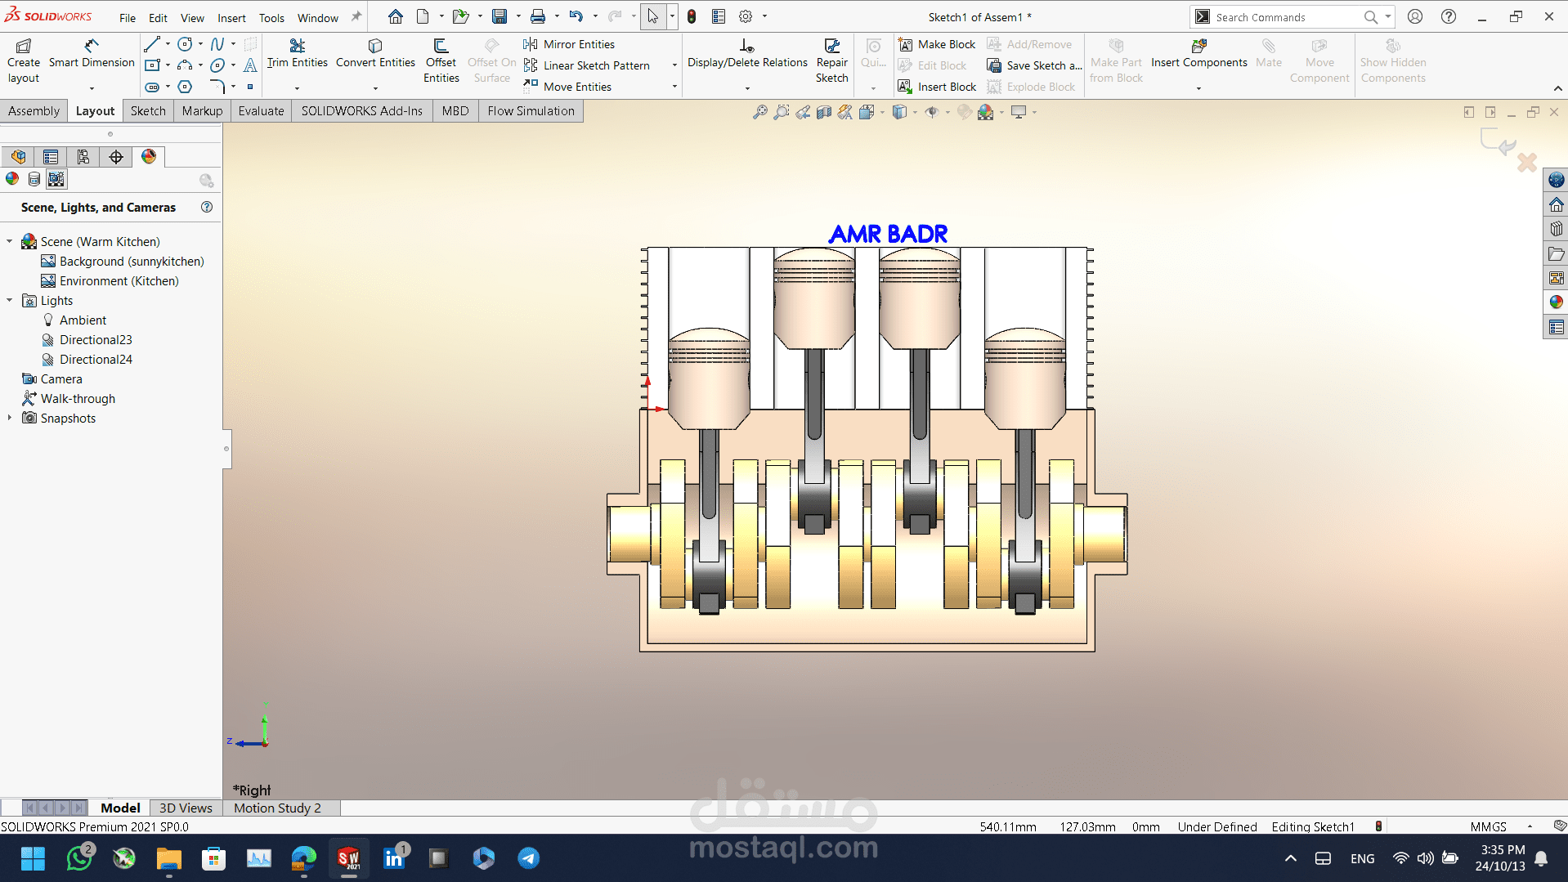Open the Tools menu
This screenshot has height=882, width=1568.
coord(271,17)
